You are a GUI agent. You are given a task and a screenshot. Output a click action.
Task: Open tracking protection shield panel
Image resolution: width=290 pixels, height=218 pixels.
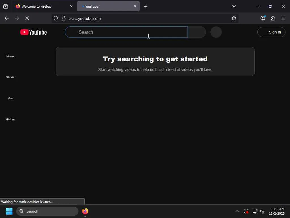[x=56, y=18]
